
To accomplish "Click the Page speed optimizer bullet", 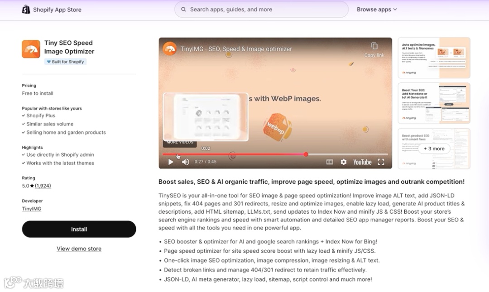I will (x=270, y=251).
